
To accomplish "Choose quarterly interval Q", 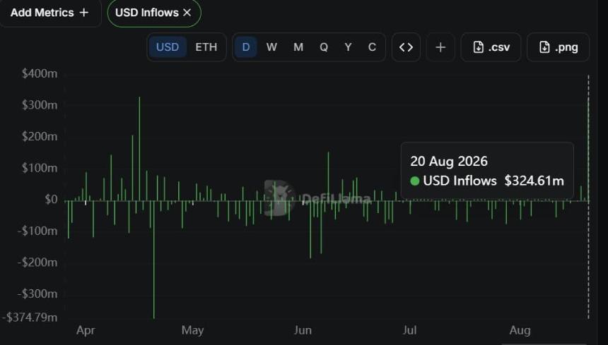I will coord(323,47).
